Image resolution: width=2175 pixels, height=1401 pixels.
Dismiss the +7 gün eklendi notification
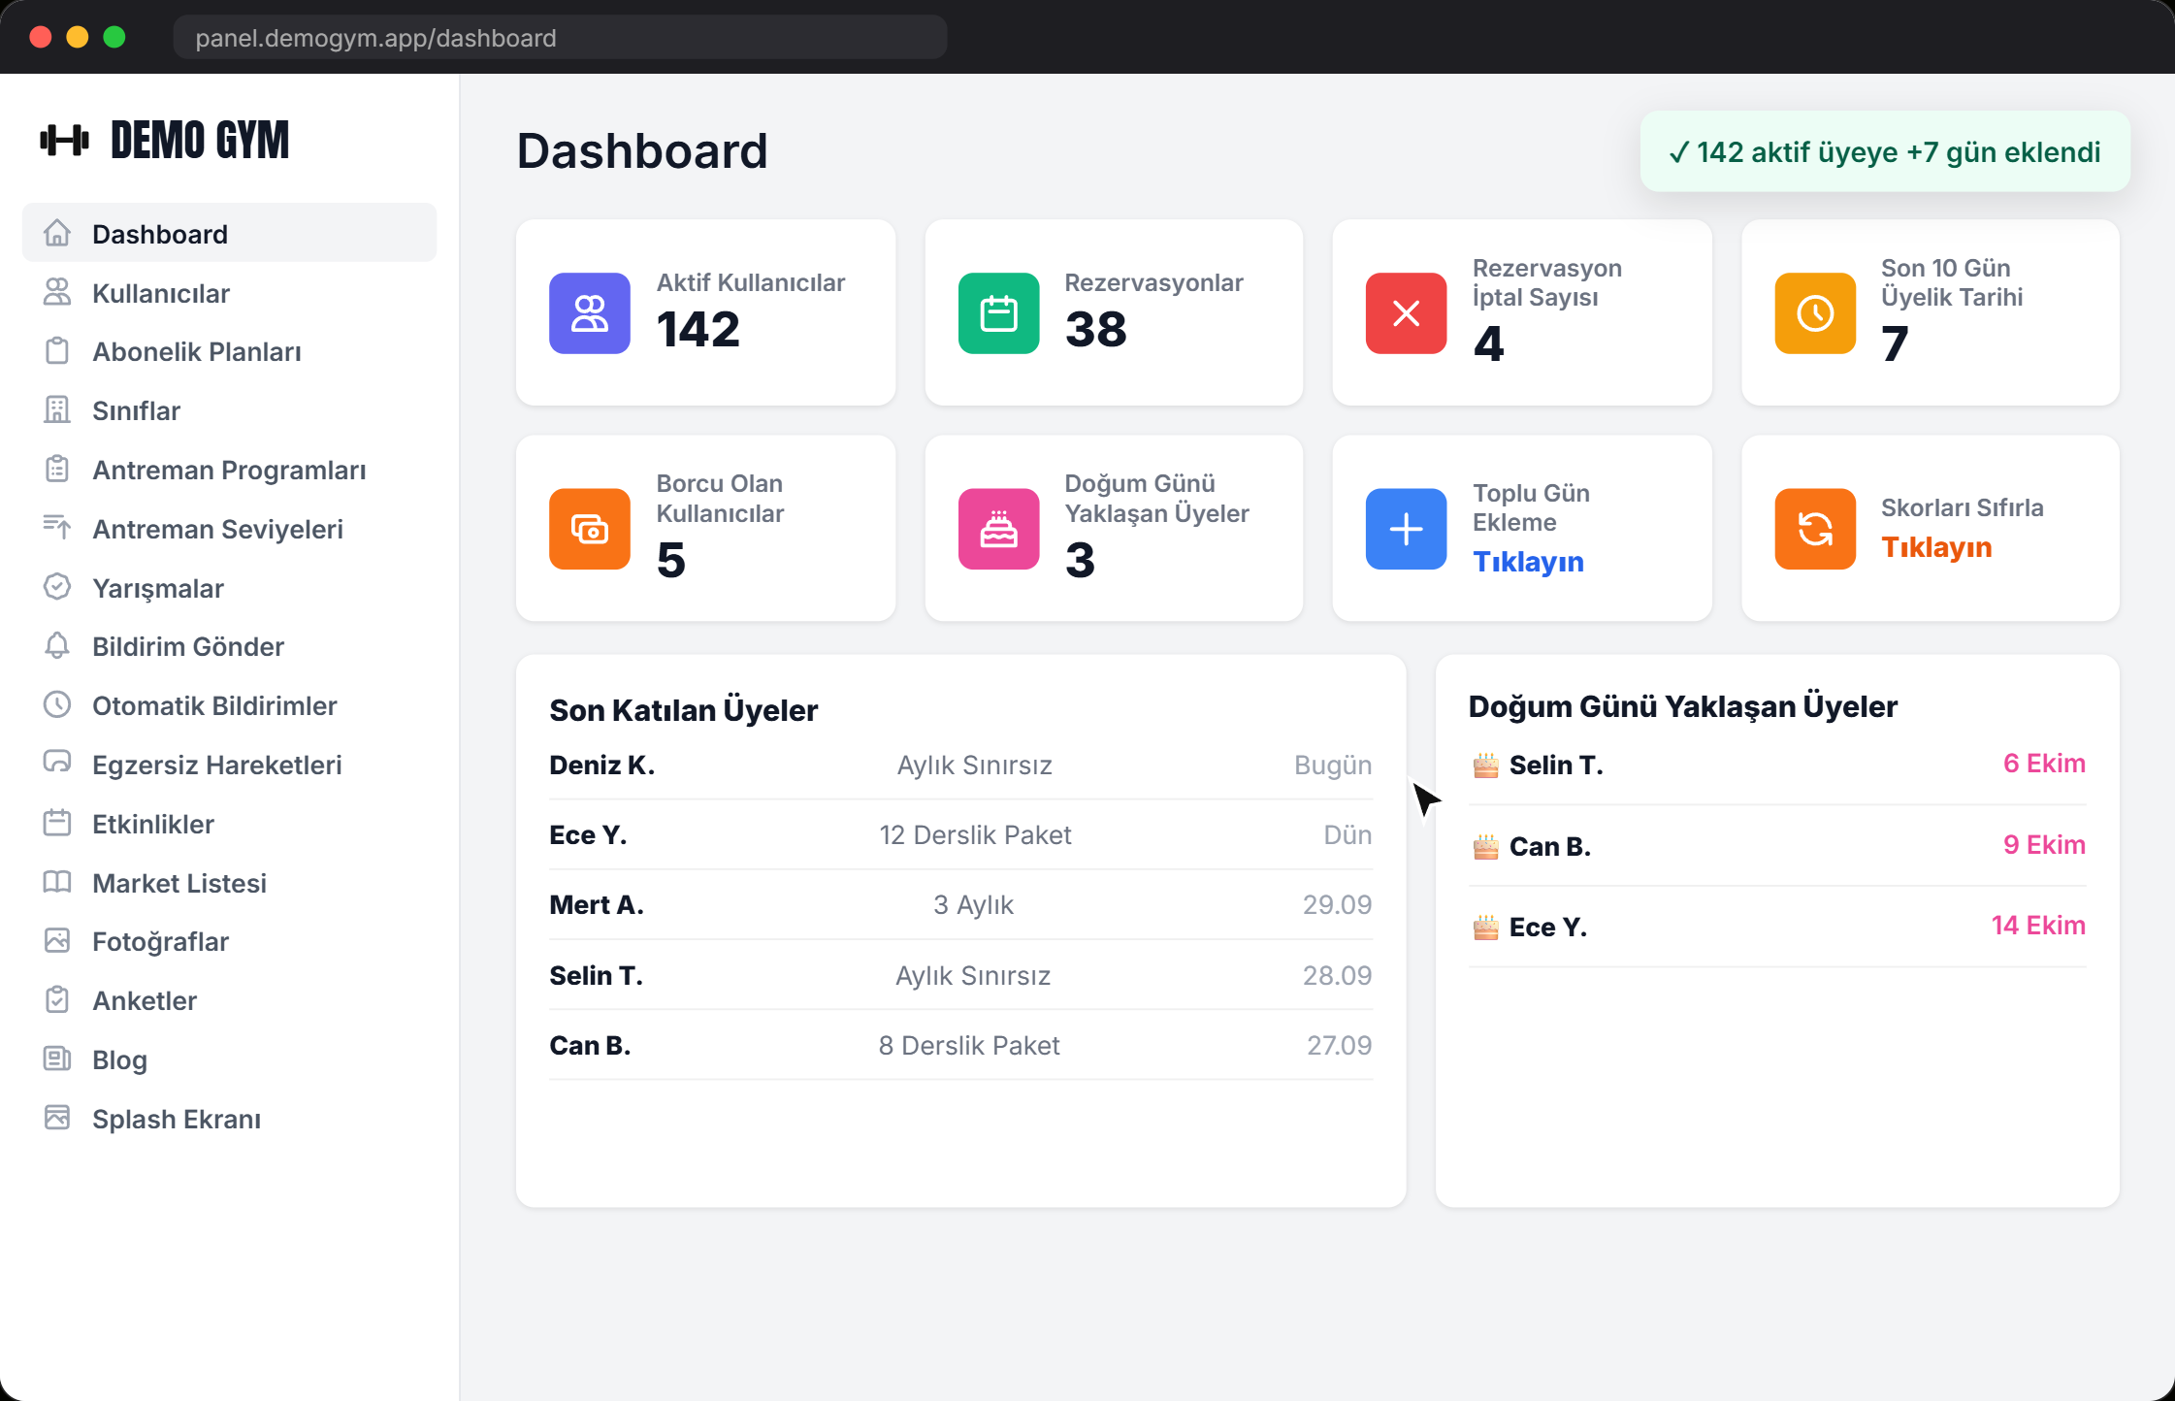pos(1885,151)
